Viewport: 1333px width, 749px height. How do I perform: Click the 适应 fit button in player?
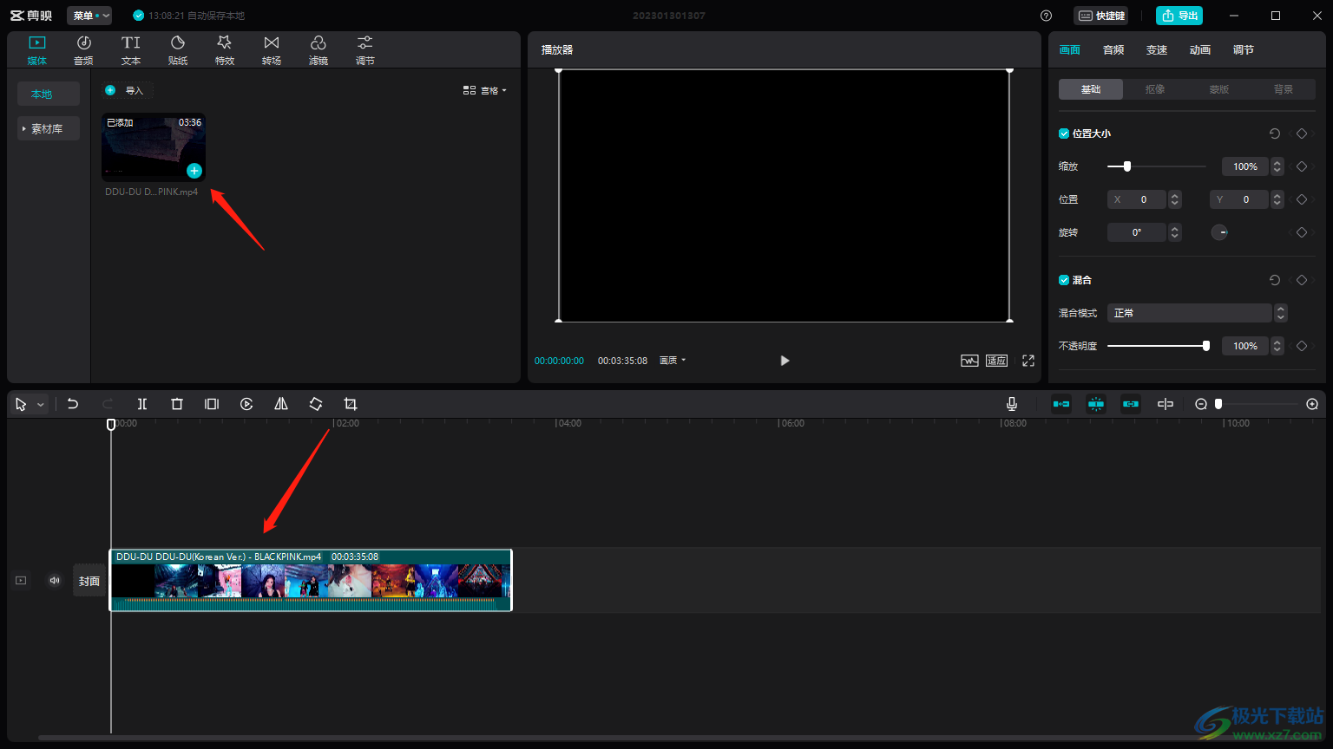tap(996, 361)
